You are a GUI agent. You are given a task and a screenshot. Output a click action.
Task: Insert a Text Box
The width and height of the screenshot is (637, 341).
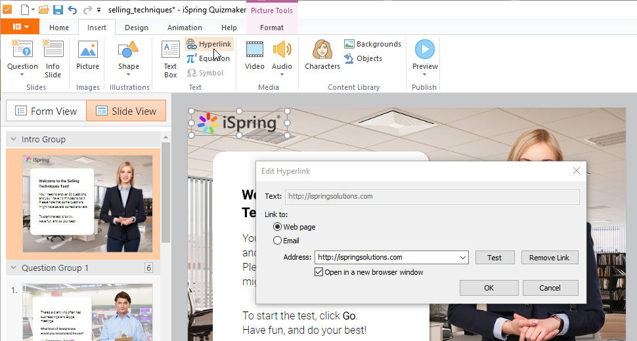coord(171,59)
